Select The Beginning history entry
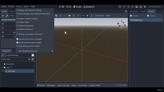The height and width of the screenshot is (92, 164). coord(146,20)
